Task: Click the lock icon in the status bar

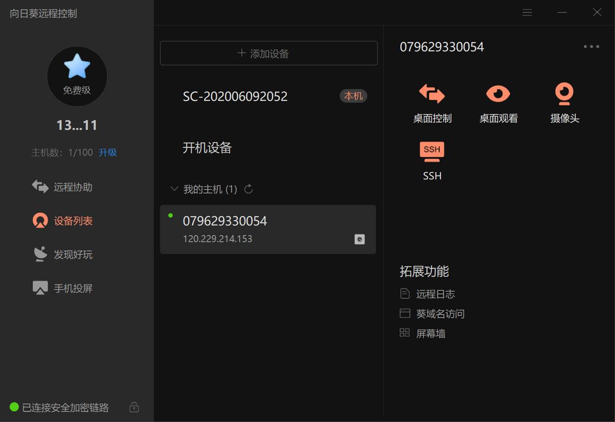Action: (134, 407)
